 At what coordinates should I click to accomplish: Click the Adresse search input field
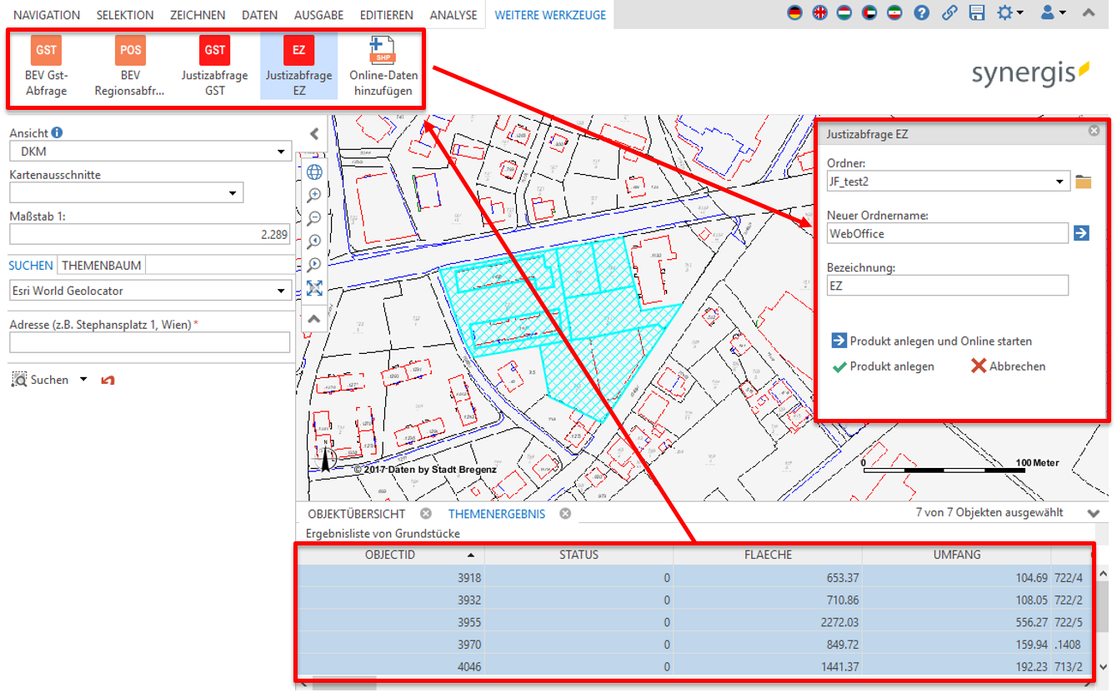(x=150, y=342)
